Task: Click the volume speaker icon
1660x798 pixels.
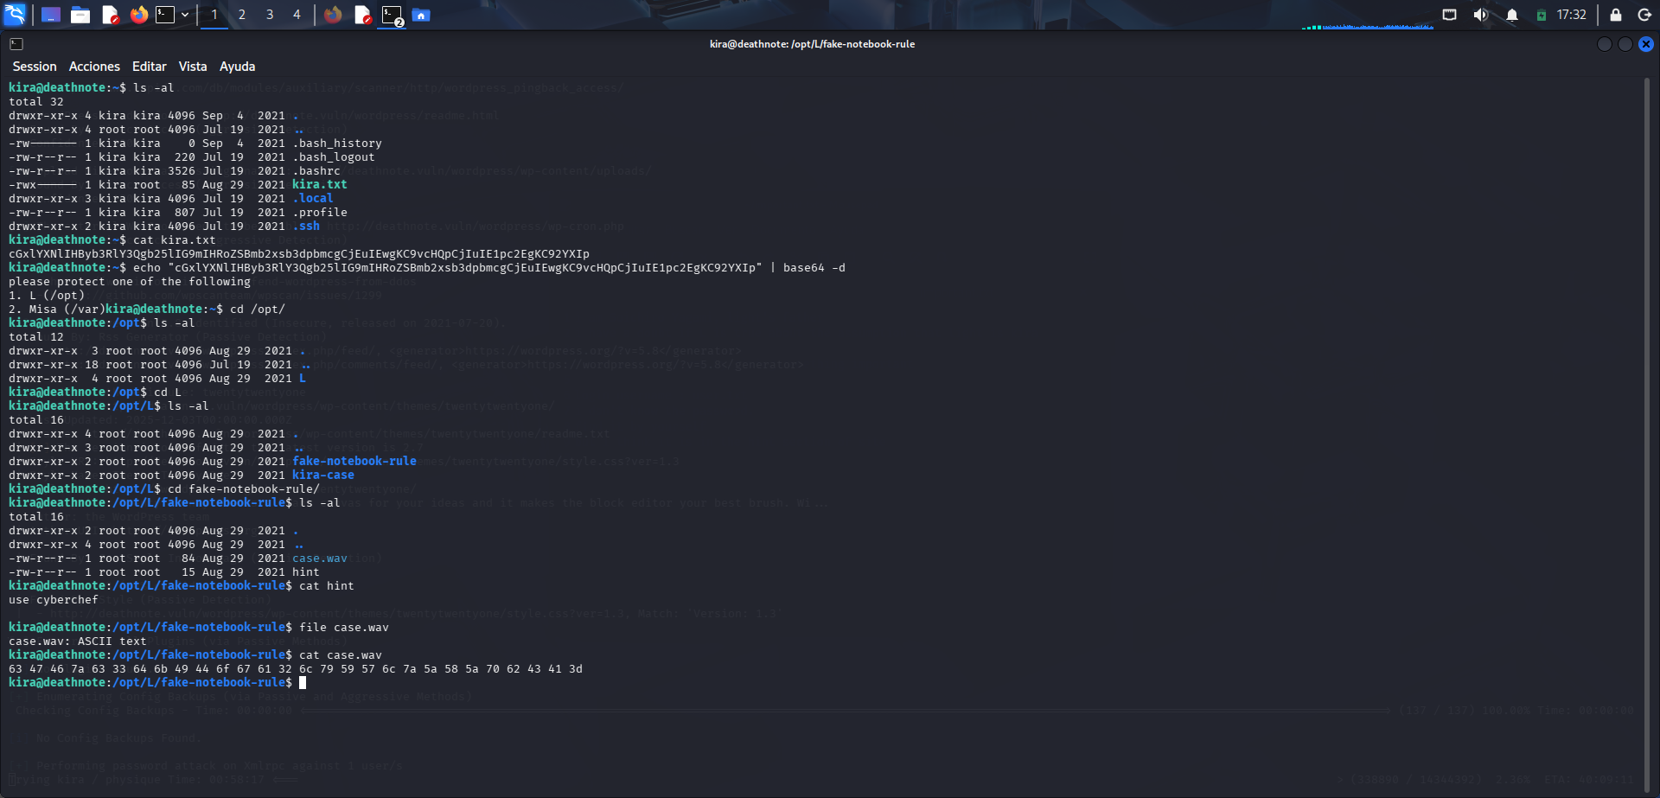Action: click(1481, 15)
